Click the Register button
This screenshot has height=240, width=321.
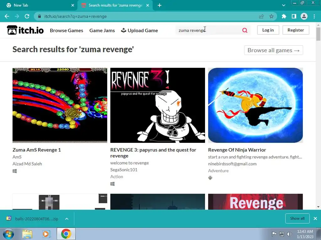click(x=296, y=30)
